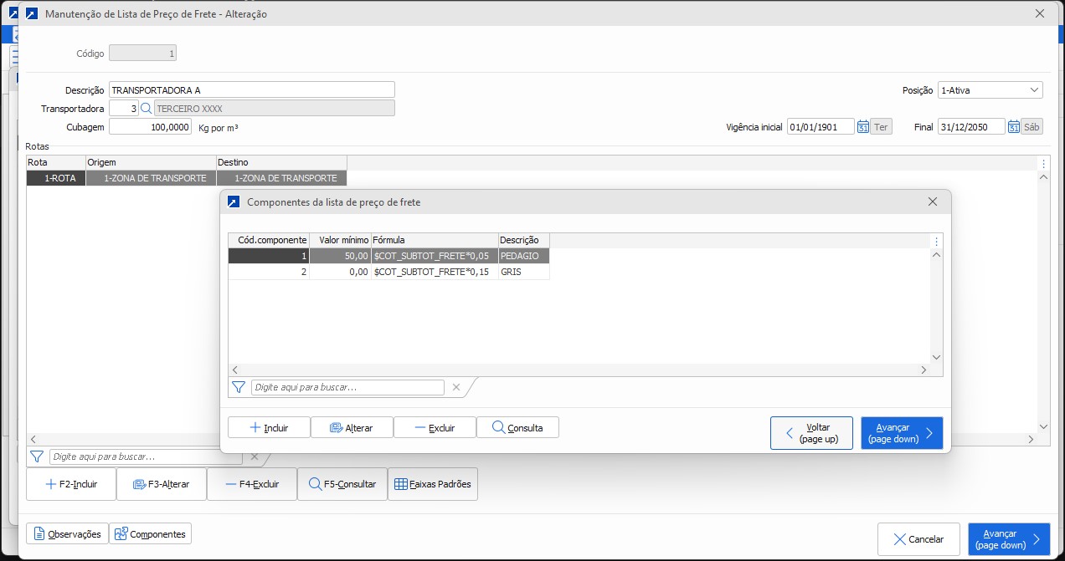Image resolution: width=1065 pixels, height=561 pixels.
Task: Open the Final date calendar picker icon
Action: point(1013,126)
